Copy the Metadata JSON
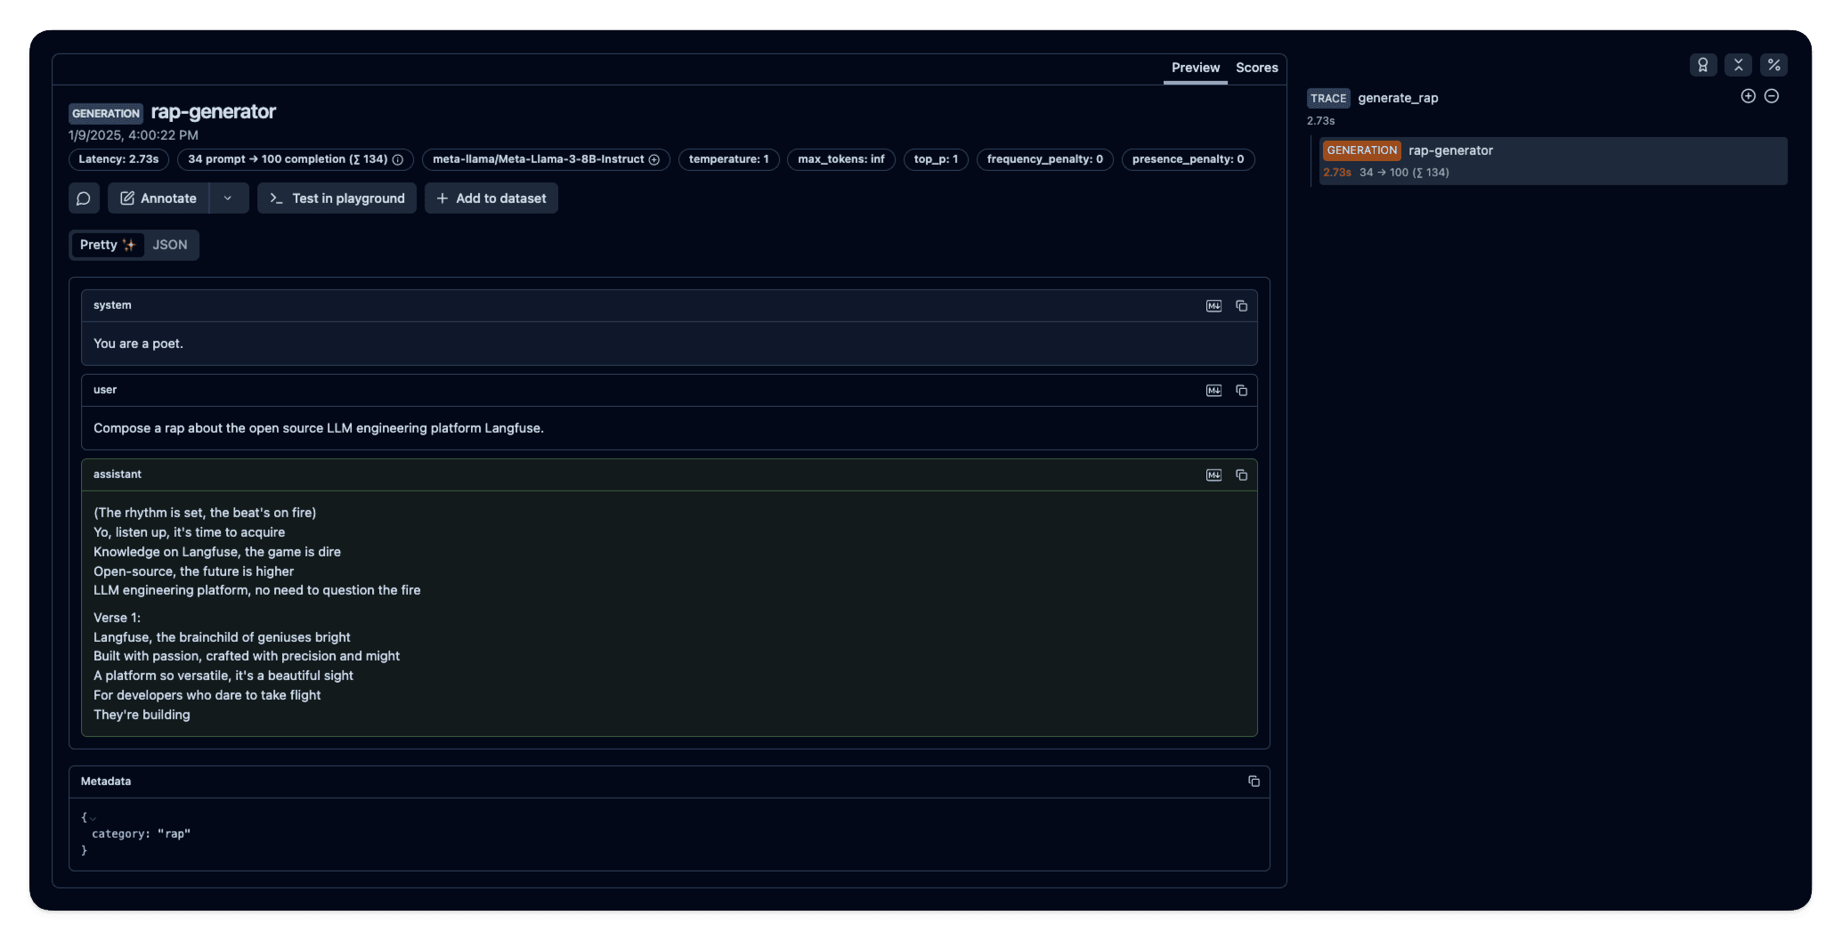The height and width of the screenshot is (940, 1842). click(1254, 781)
